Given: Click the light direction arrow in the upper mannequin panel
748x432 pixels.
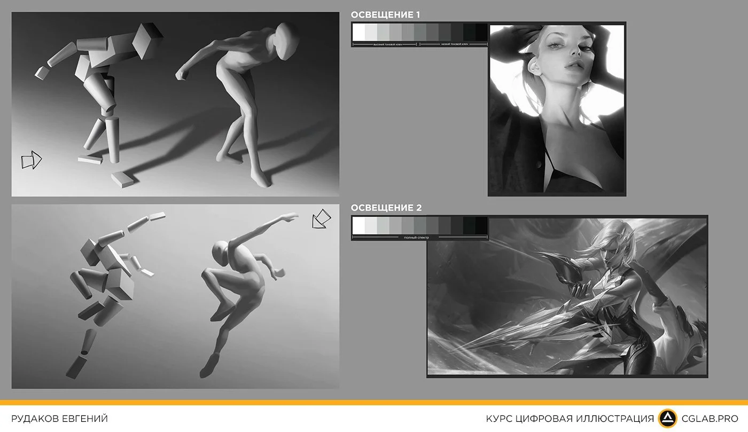Looking at the screenshot, I should click(32, 160).
